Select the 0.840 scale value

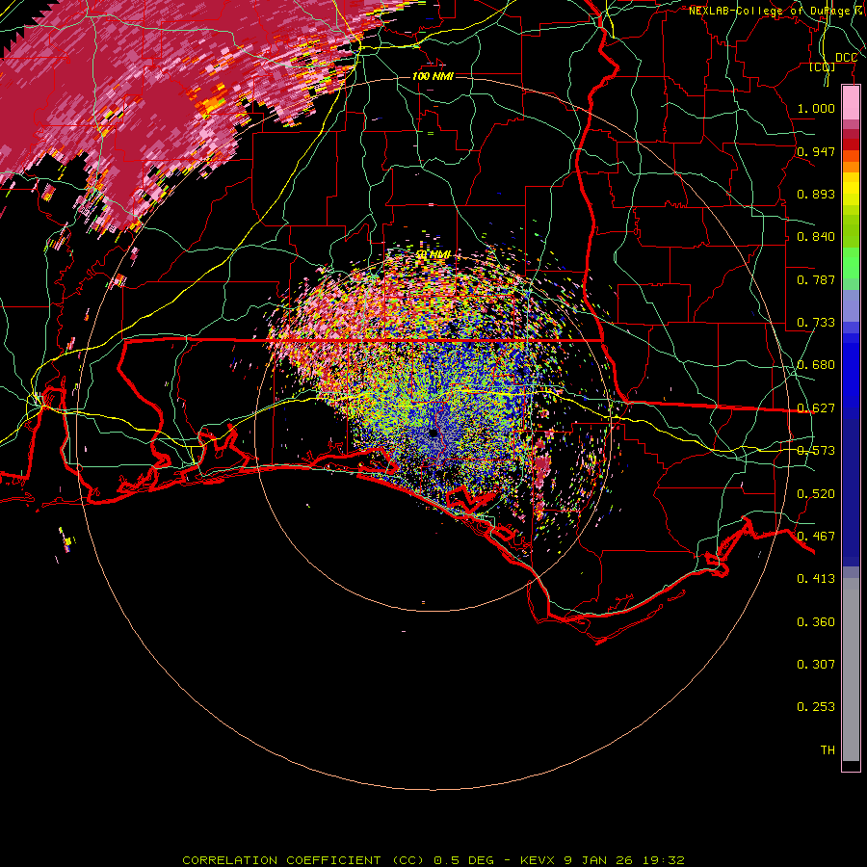point(816,237)
